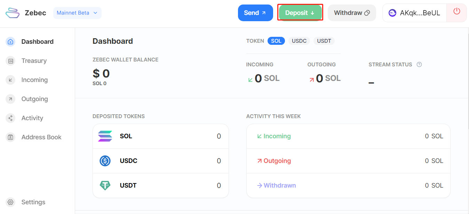Click the Treasury sidebar icon
Image resolution: width=469 pixels, height=214 pixels.
click(x=10, y=61)
